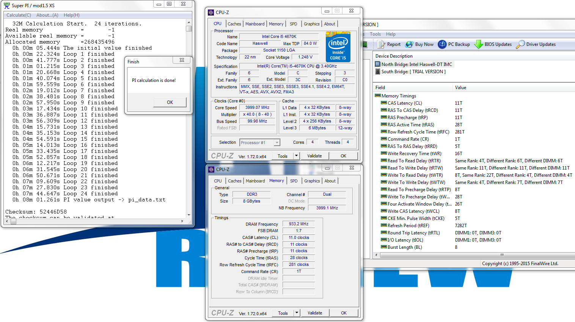Viewport: 575px width, 322px height.
Task: Click the Burst Length (BL) row icon
Action: [384, 247]
